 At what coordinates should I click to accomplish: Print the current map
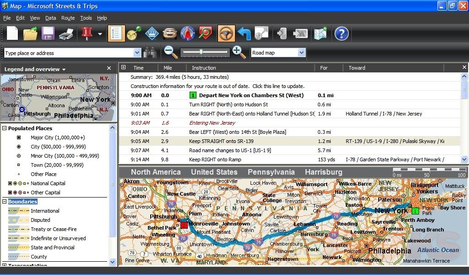pos(66,33)
